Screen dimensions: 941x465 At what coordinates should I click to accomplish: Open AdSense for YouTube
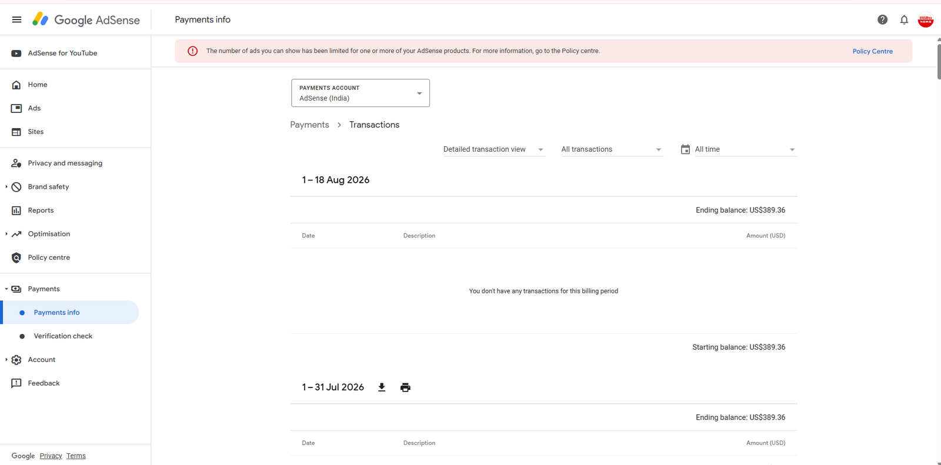point(62,53)
